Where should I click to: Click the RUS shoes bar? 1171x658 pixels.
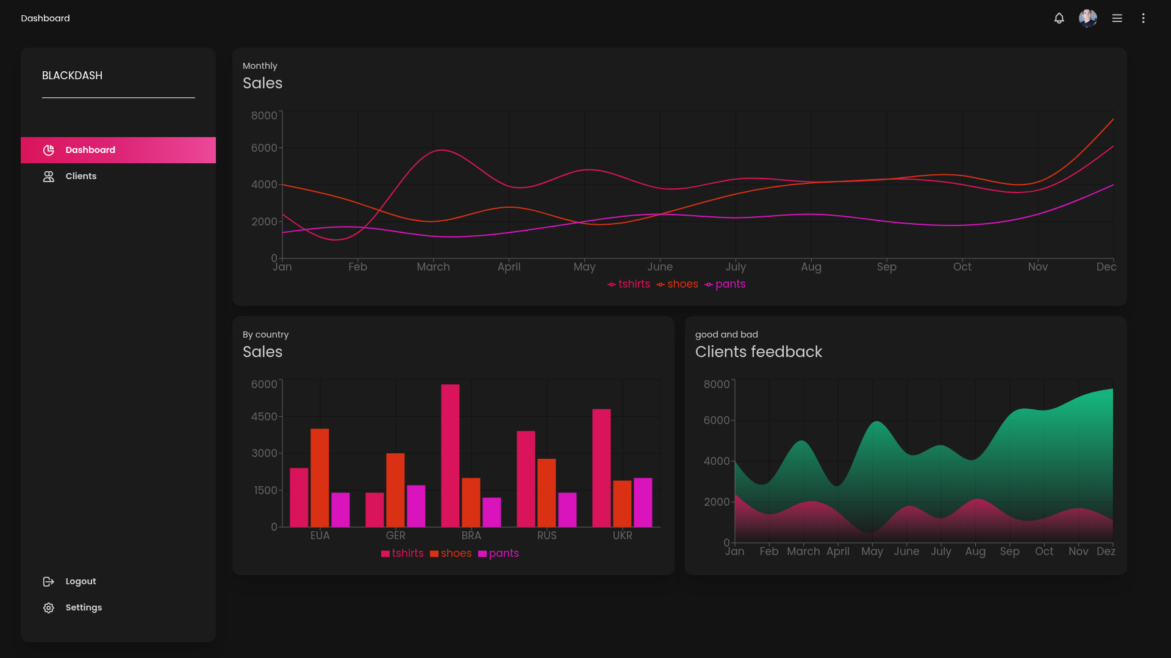[546, 493]
